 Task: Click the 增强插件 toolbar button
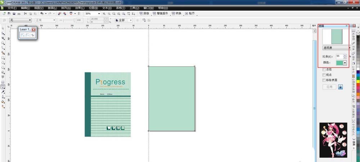[x=160, y=14]
